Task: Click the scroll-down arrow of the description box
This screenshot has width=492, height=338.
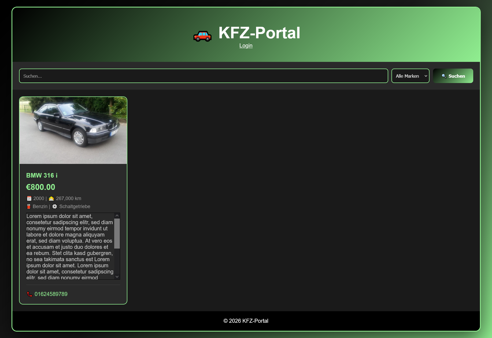Action: [117, 276]
